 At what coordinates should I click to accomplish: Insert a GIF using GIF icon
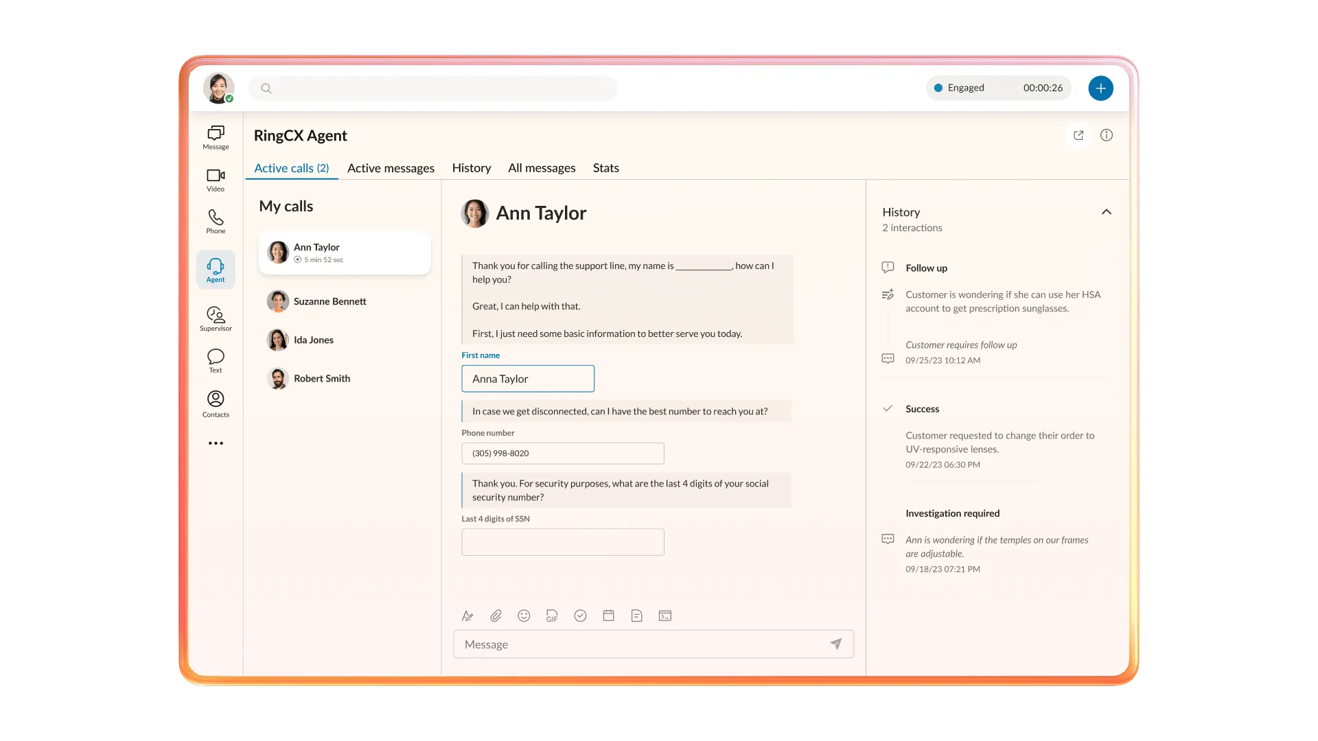(552, 616)
